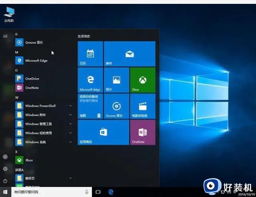Launch Edge from the taskbar
256x197 pixels.
(111, 192)
